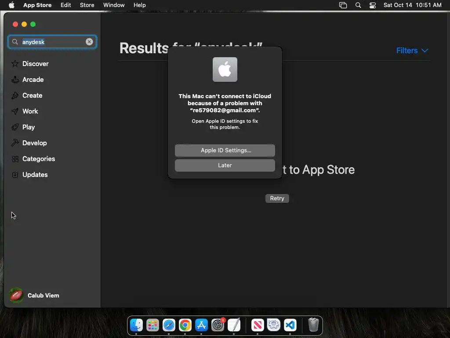Click the date and time display
This screenshot has height=338, width=450.
point(412,5)
